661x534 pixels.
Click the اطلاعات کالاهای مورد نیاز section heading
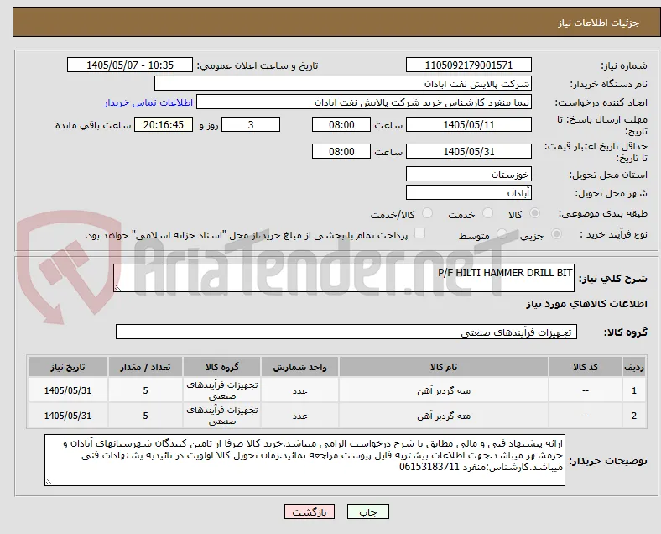pyautogui.click(x=586, y=304)
